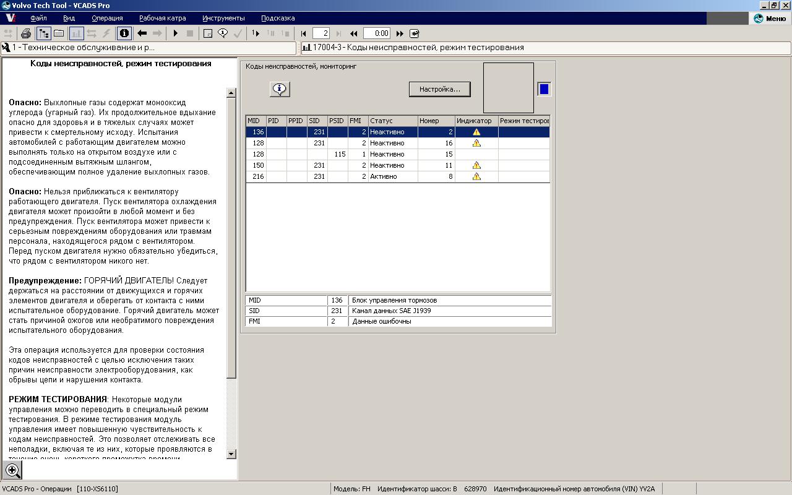Click the zoom magnifier icon at bottom left
Viewport: 792px width, 495px height.
click(12, 470)
